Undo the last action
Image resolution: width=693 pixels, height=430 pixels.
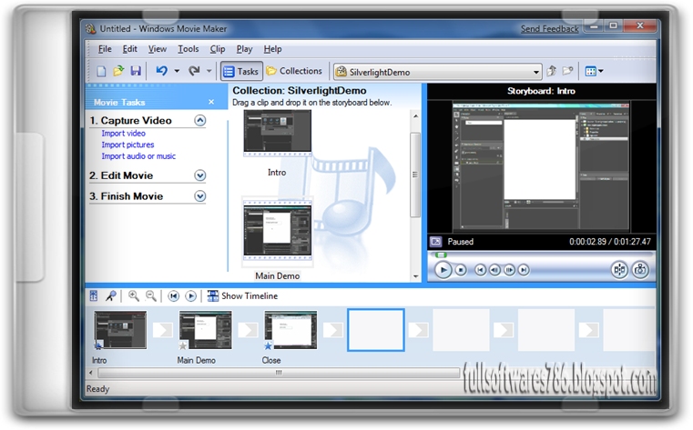click(x=162, y=71)
